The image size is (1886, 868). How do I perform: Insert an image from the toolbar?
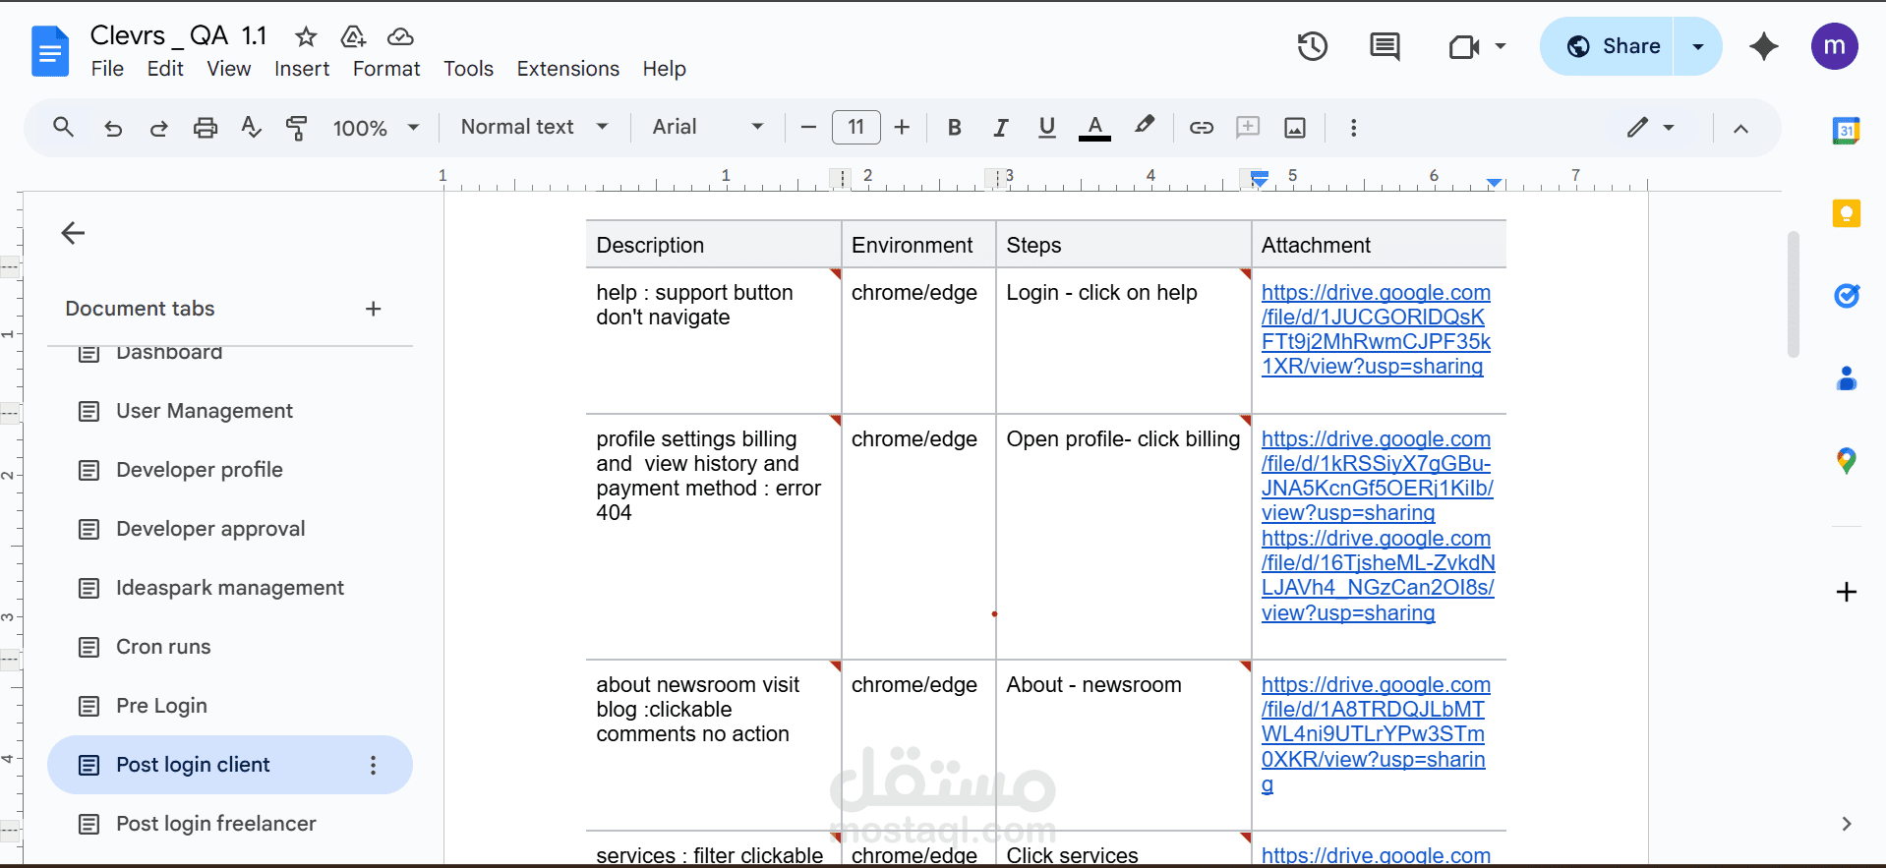pyautogui.click(x=1295, y=127)
